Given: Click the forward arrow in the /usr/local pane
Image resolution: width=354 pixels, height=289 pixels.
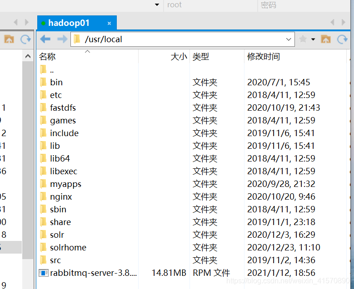Looking at the screenshot, I should [62, 39].
